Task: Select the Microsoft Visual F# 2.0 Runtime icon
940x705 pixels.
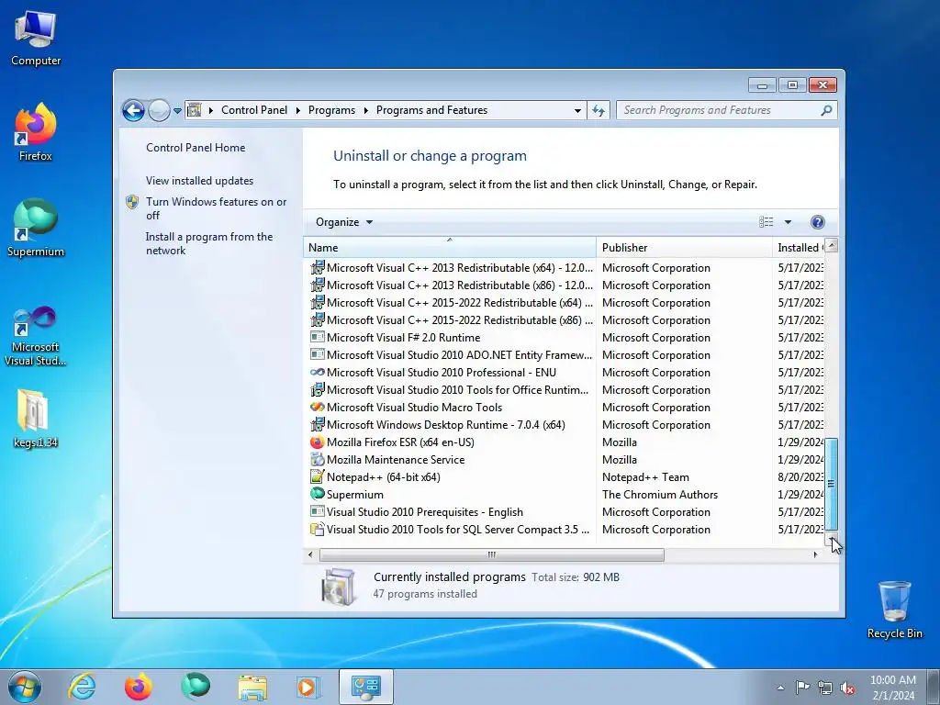Action: (x=317, y=338)
